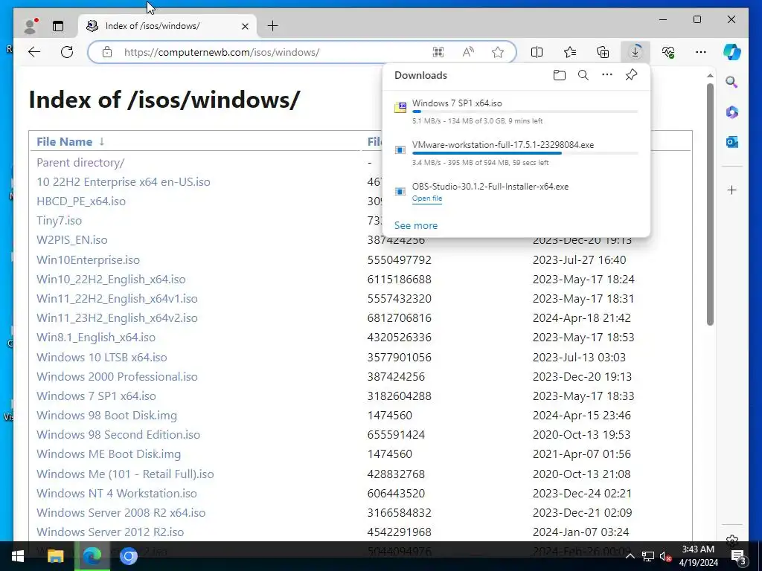Sort by File Name column header
762x571 pixels.
click(64, 142)
